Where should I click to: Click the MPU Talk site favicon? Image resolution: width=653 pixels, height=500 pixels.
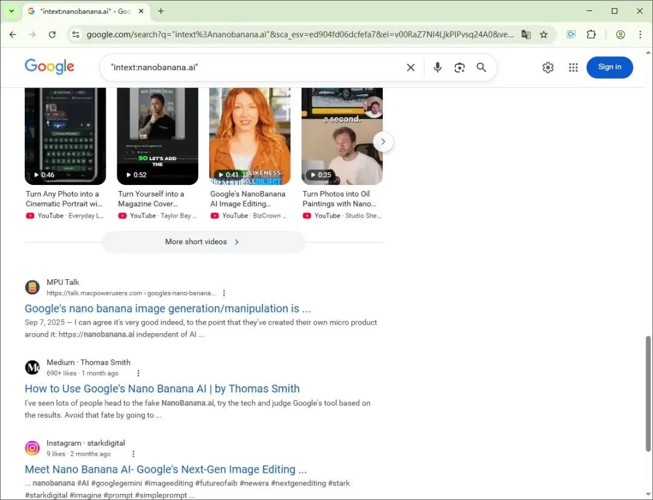point(33,287)
